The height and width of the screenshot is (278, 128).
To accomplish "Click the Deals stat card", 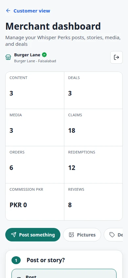I will point(94,90).
